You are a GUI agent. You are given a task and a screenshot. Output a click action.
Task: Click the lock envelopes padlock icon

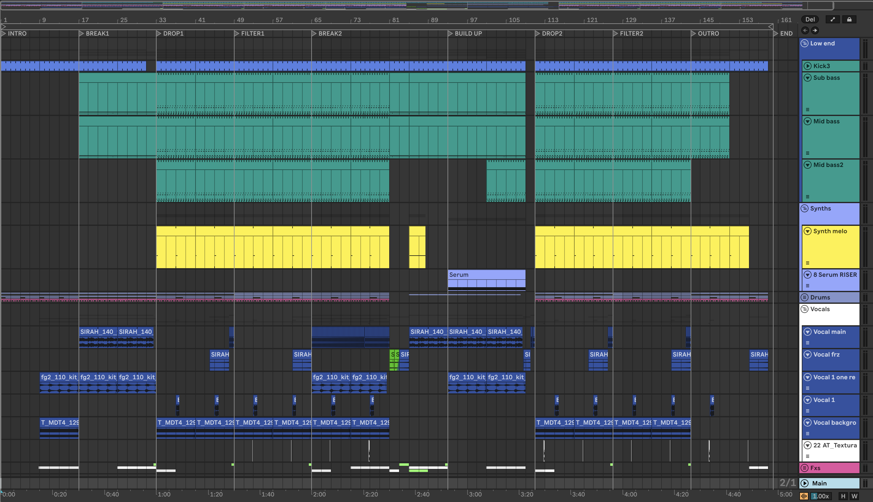[849, 20]
